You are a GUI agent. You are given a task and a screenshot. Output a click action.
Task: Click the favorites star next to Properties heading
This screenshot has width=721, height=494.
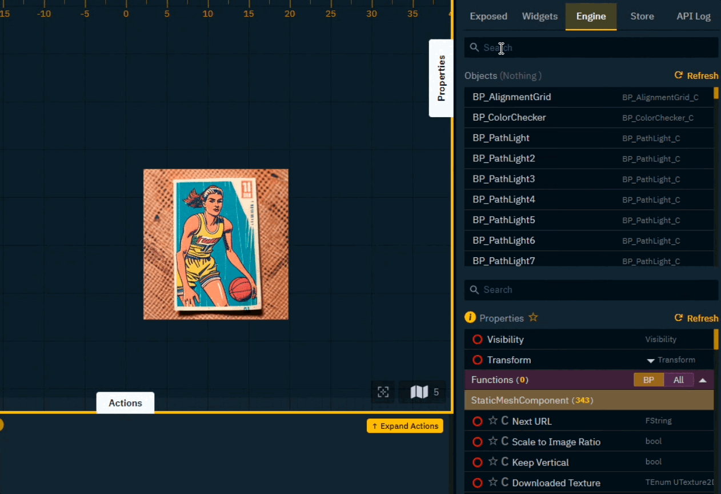533,317
